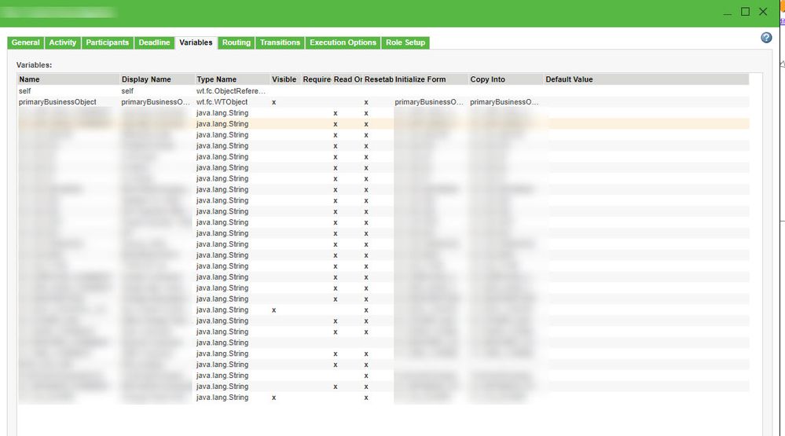Click the Resettable column header

[x=379, y=79]
